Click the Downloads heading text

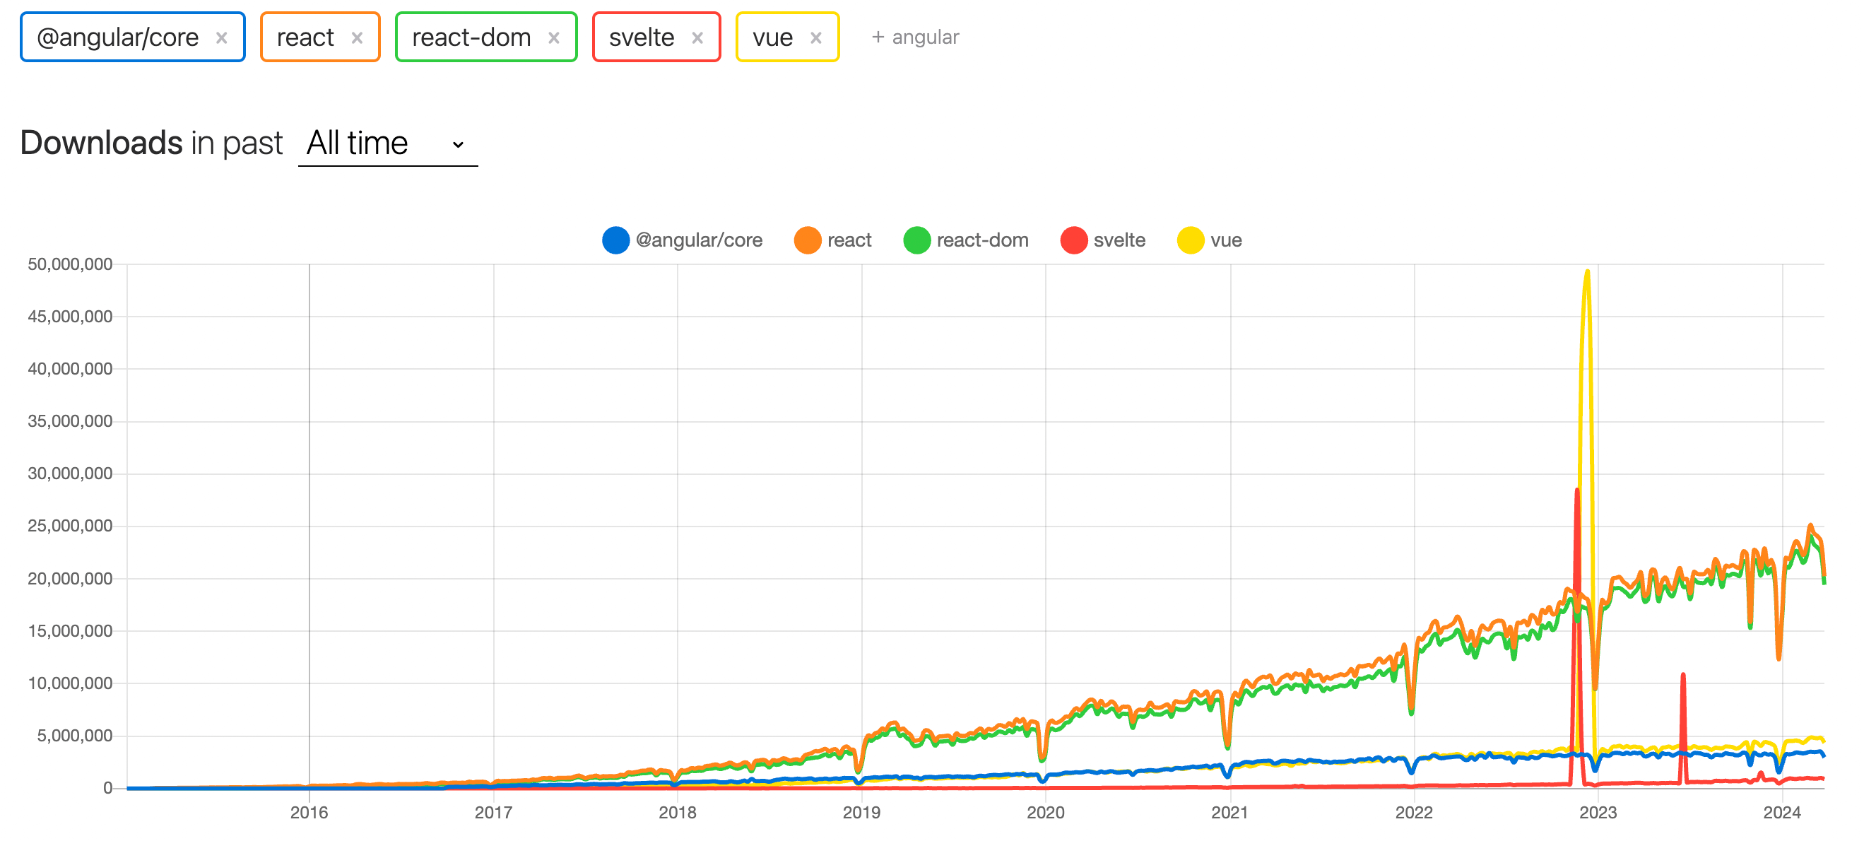tap(101, 143)
